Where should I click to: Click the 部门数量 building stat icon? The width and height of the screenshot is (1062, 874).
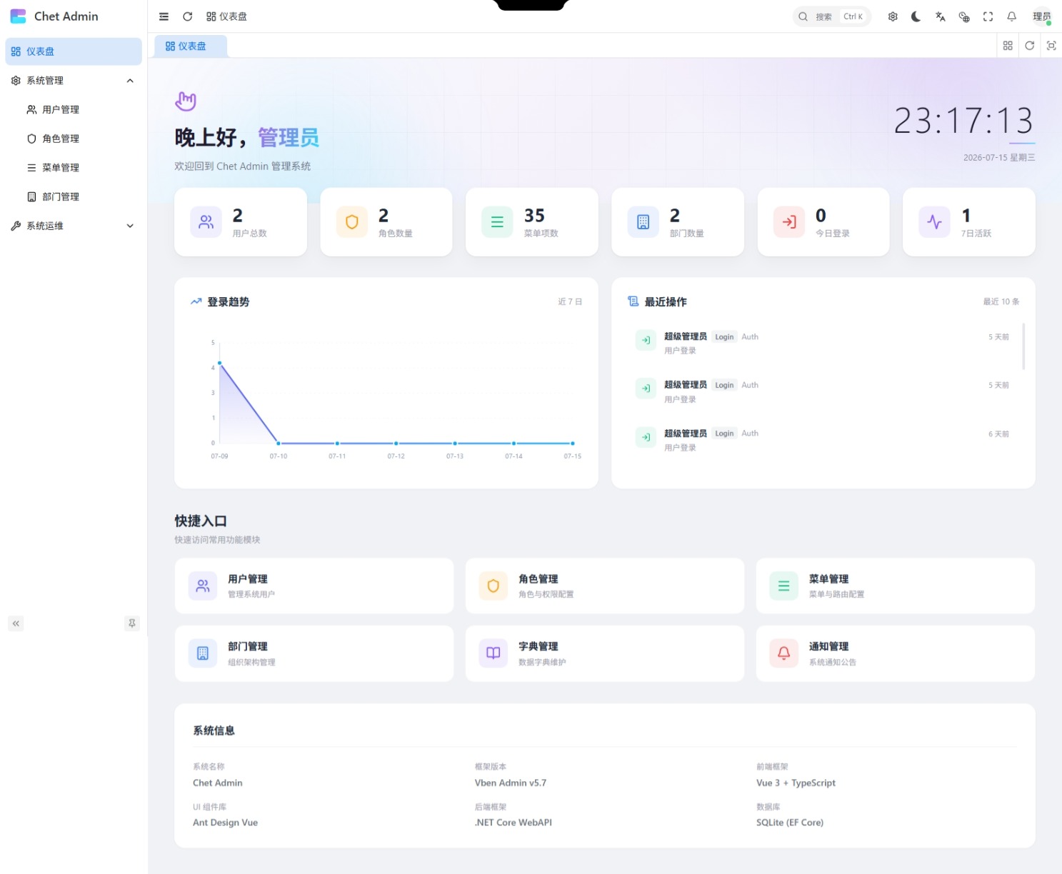[x=643, y=222]
